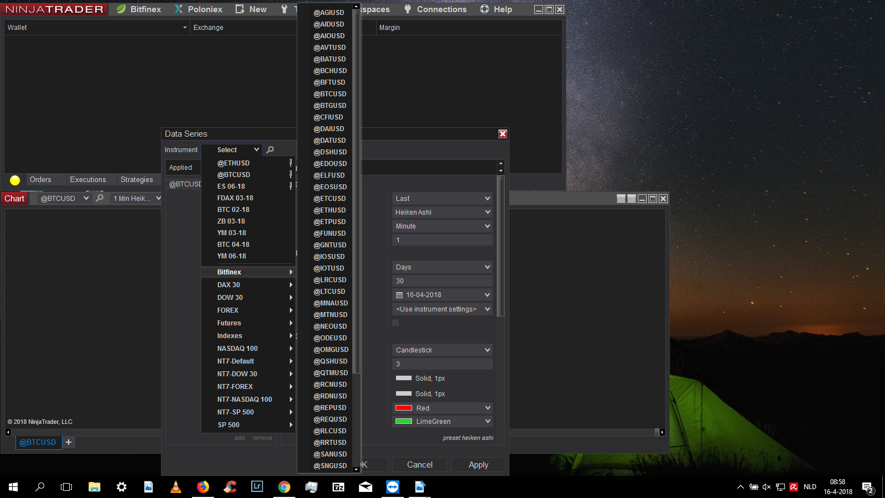Viewport: 885px width, 498px height.
Task: Open the Last price-based dropdown
Action: click(x=442, y=199)
